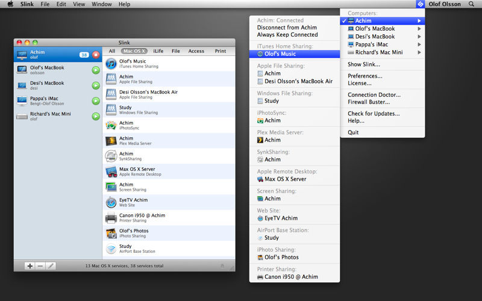Click the Apple Remote Desktop binoculars icon

111,172
